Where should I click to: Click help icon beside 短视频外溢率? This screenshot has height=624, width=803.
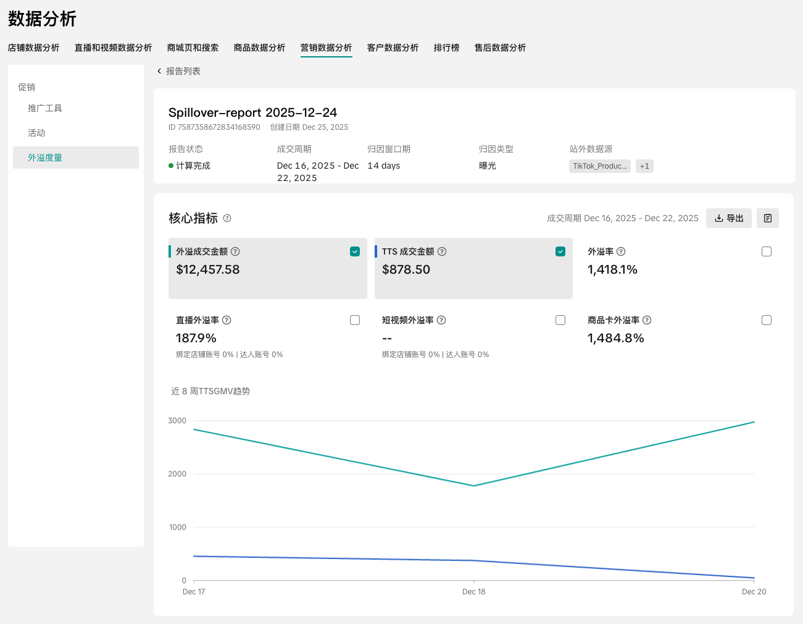tap(441, 320)
